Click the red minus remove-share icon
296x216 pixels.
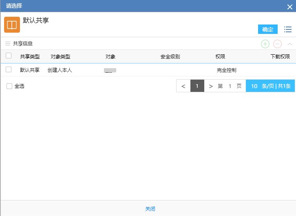tap(277, 44)
